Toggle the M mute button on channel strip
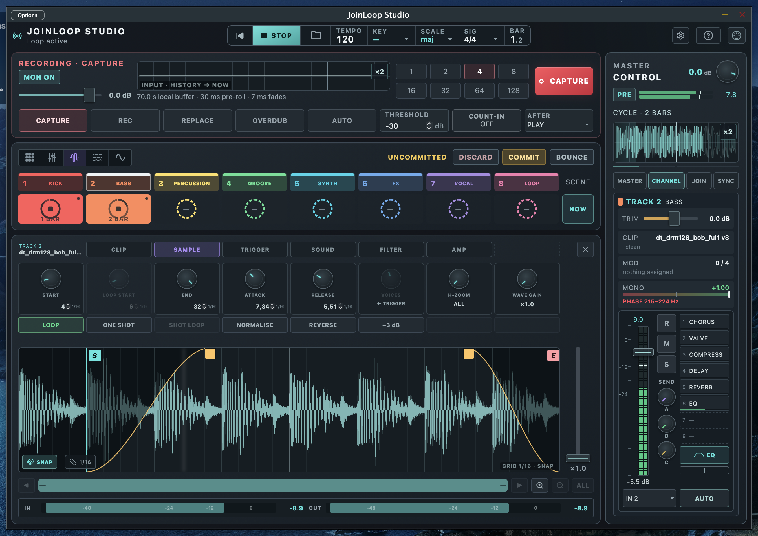The width and height of the screenshot is (758, 536). (666, 344)
